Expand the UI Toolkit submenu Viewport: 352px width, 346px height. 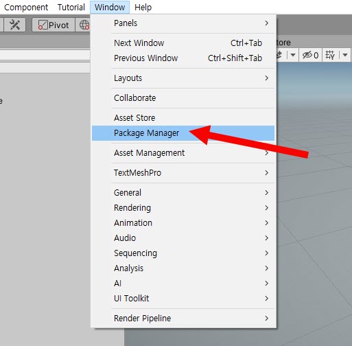pos(183,299)
